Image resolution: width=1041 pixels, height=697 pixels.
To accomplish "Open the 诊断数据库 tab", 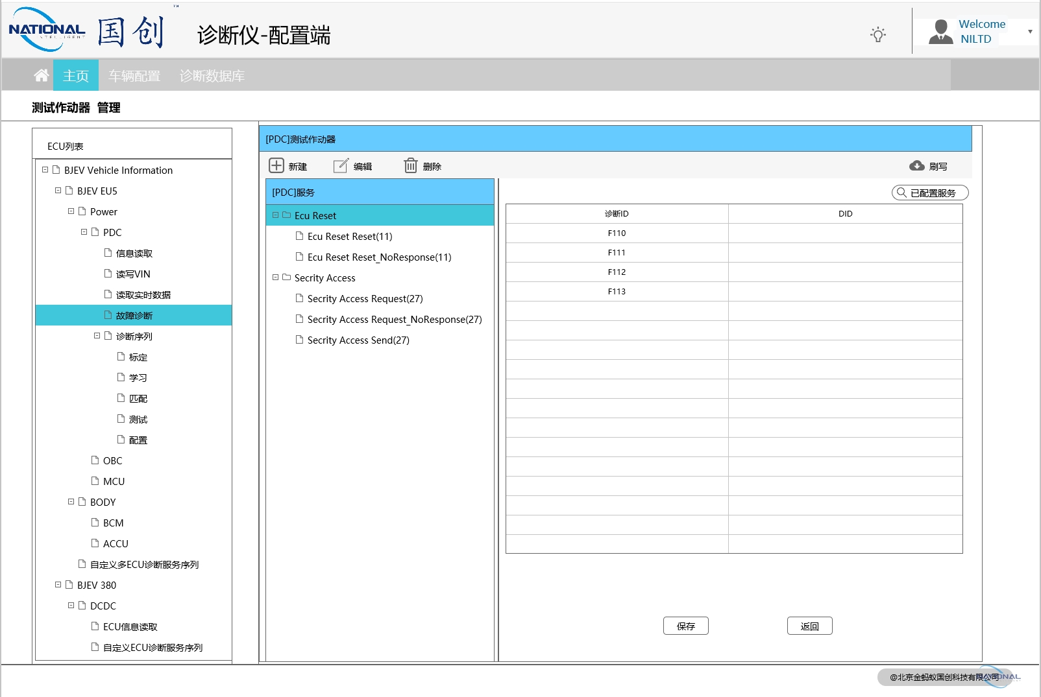I will point(212,76).
